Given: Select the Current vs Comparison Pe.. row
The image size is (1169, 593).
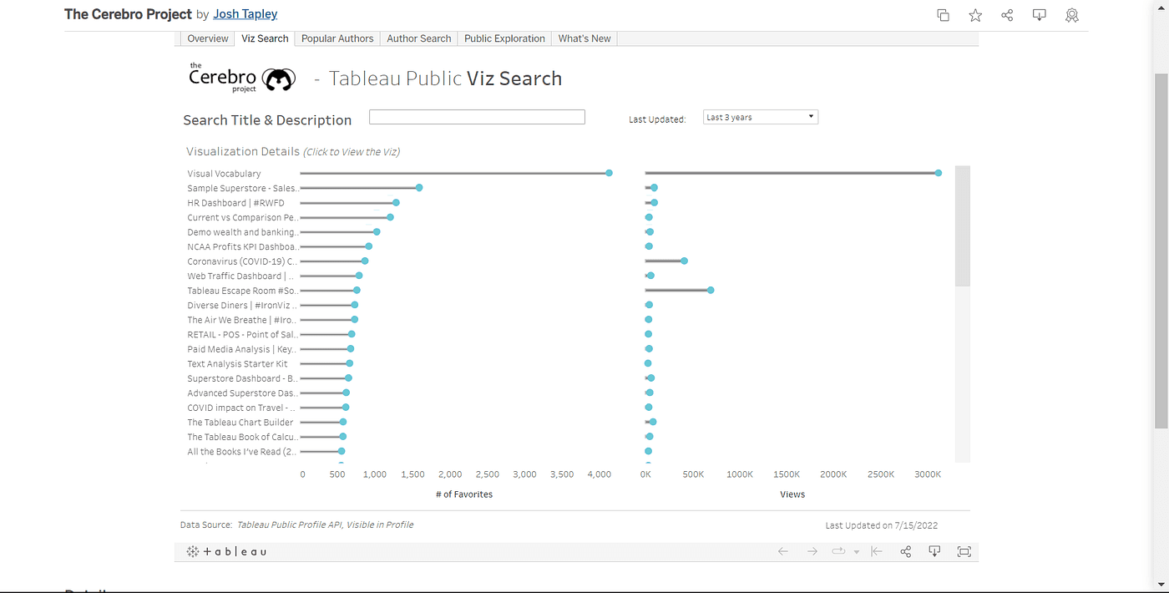Looking at the screenshot, I should (242, 217).
